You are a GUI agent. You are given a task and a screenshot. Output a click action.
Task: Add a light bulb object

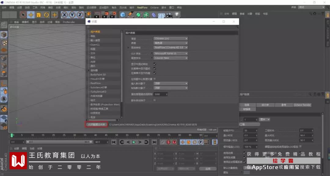[x=177, y=15]
